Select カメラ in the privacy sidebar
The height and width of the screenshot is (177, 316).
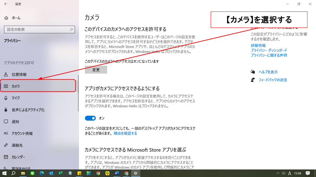pyautogui.click(x=16, y=86)
